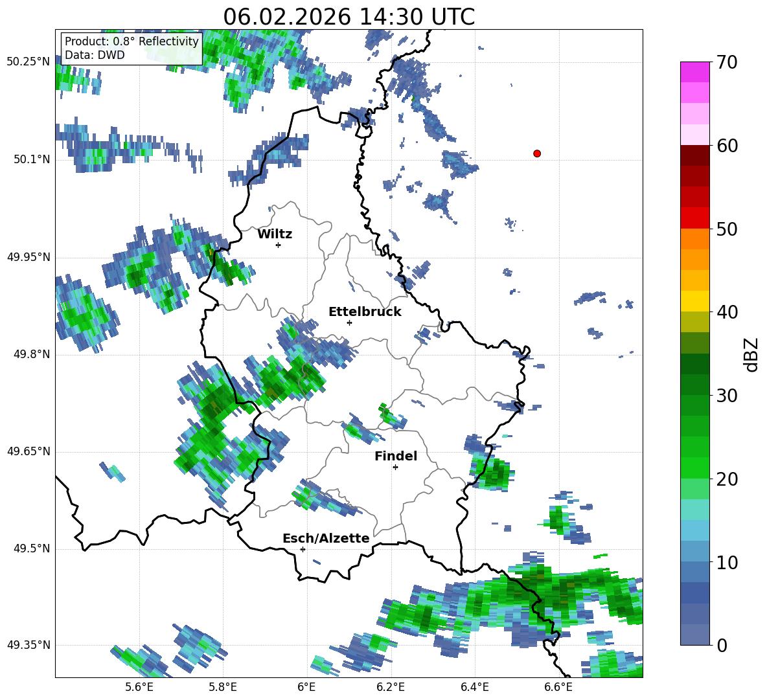Click the 6.2°E longitude label
The width and height of the screenshot is (767, 700).
[x=391, y=688]
